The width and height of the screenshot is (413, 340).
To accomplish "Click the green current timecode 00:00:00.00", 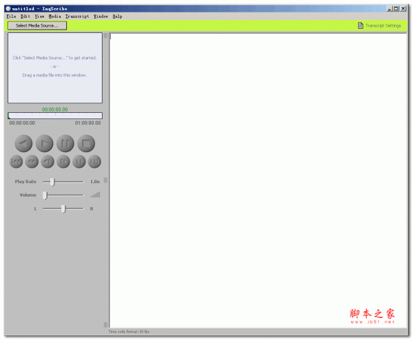I will (55, 109).
